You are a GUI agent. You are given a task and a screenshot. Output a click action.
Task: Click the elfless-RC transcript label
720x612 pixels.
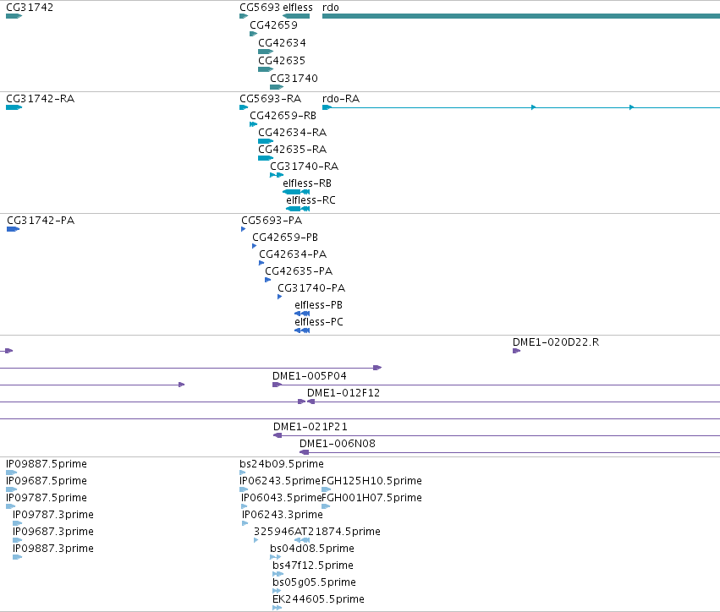pyautogui.click(x=311, y=200)
